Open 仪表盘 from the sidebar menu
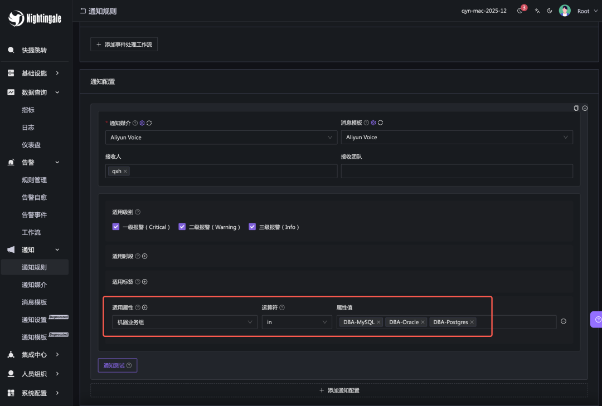The width and height of the screenshot is (602, 406). pyautogui.click(x=31, y=145)
